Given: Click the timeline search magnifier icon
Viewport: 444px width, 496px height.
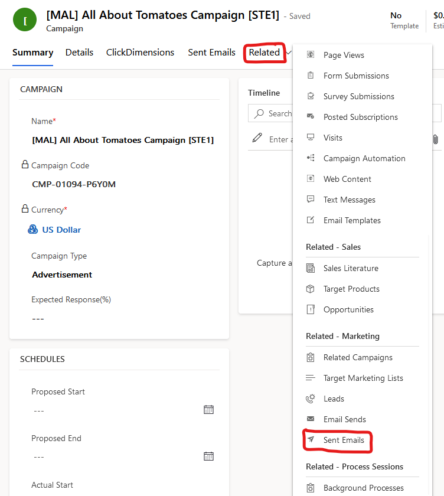Looking at the screenshot, I should coord(259,113).
